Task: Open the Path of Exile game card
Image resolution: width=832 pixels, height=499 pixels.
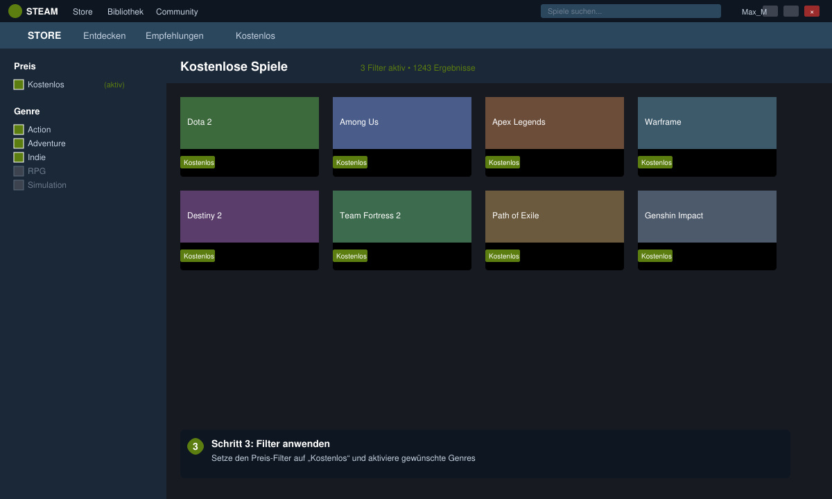Action: 555,230
